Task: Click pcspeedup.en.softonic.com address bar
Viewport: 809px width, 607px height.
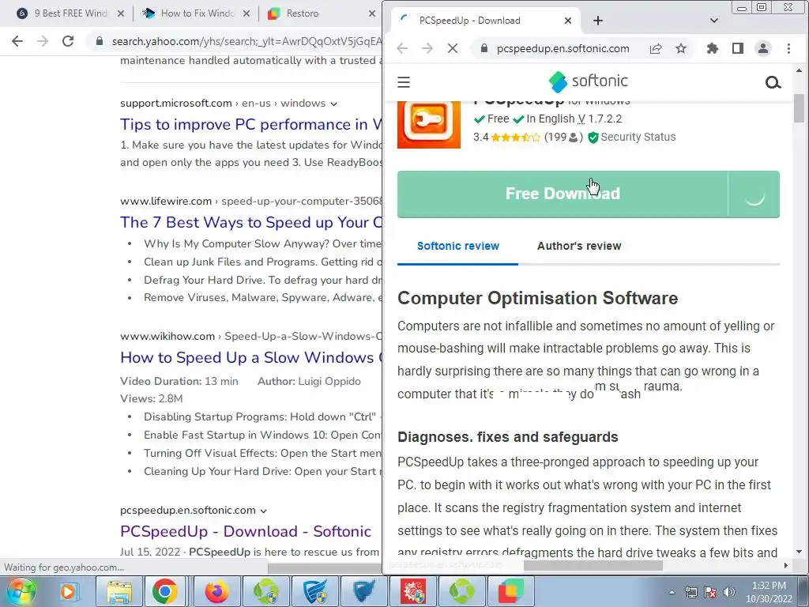Action: point(563,48)
